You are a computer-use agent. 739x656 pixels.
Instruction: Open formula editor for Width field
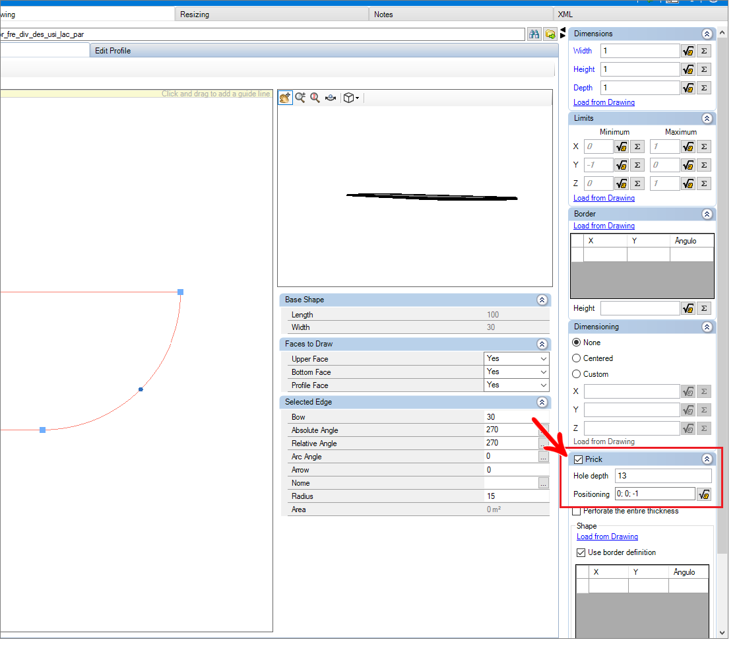688,51
